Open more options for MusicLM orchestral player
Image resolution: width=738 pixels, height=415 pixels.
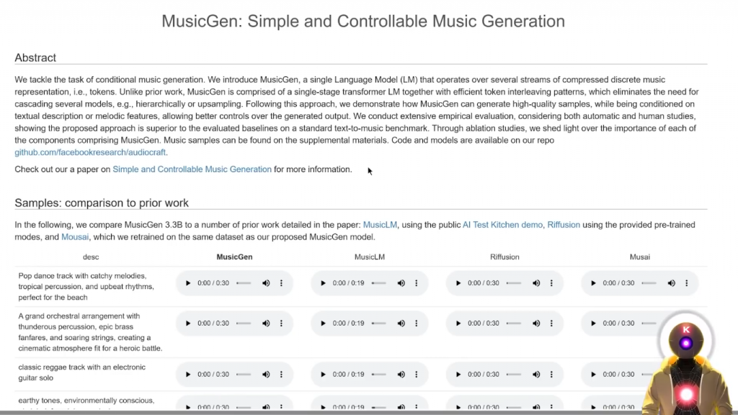[417, 323]
